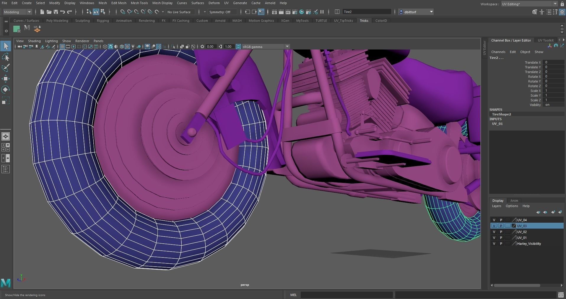
Task: Create new empty display layer icon
Action: pos(553,212)
